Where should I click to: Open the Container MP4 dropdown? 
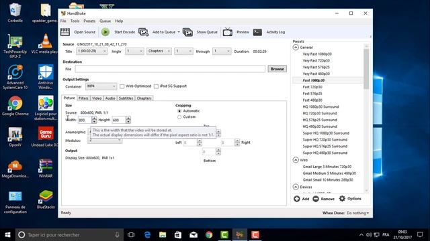point(101,86)
